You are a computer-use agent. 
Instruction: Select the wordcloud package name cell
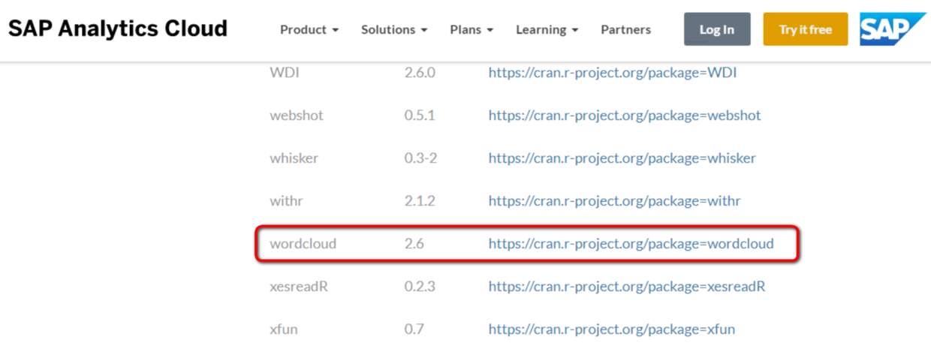click(x=303, y=244)
